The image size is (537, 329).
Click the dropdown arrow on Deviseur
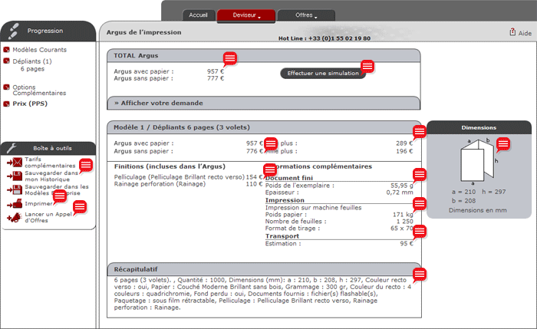pos(259,17)
